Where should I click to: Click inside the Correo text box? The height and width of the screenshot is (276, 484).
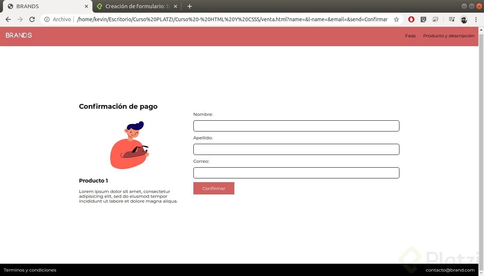click(296, 172)
